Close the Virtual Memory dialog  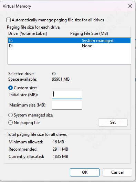(130, 6)
